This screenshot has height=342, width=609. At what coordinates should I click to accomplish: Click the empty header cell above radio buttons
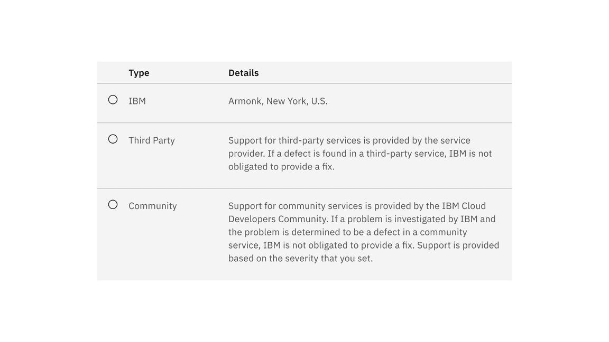(113, 72)
